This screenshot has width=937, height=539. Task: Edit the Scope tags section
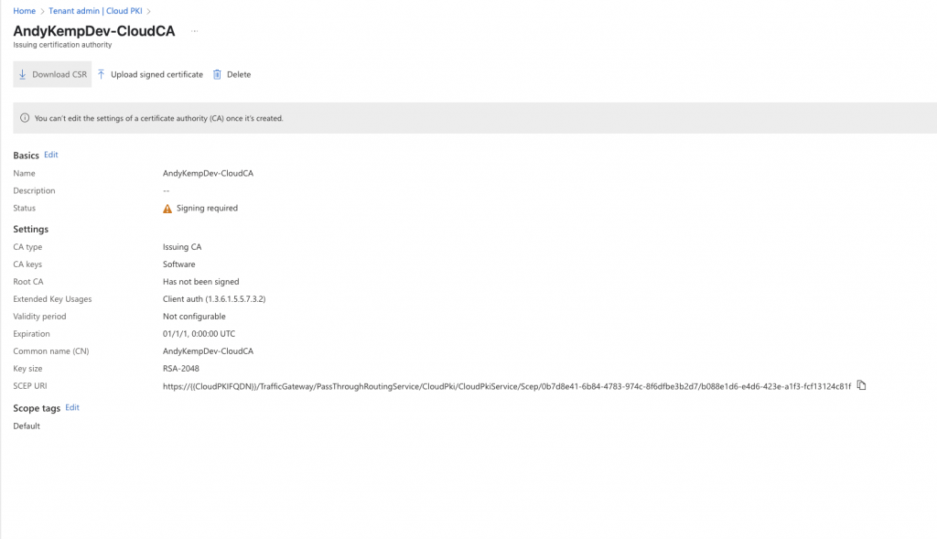pyautogui.click(x=72, y=407)
